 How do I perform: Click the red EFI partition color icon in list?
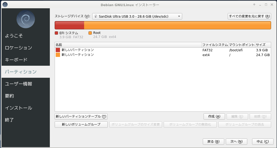coord(58,50)
